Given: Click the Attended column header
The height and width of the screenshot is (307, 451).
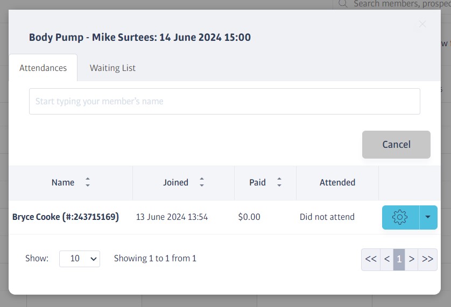Looking at the screenshot, I should [x=337, y=182].
